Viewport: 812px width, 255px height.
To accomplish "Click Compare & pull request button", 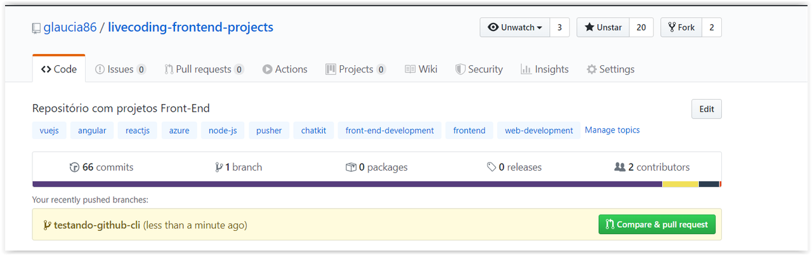I will click(x=657, y=225).
